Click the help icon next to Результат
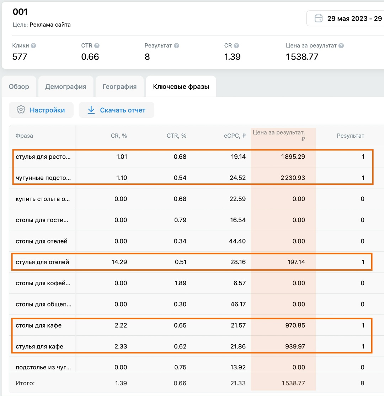 coord(176,46)
